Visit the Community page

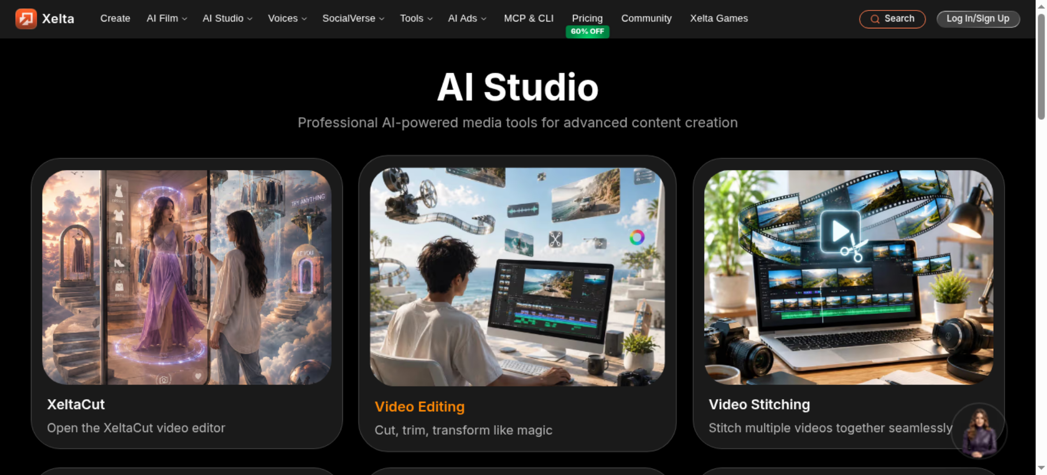pyautogui.click(x=647, y=18)
